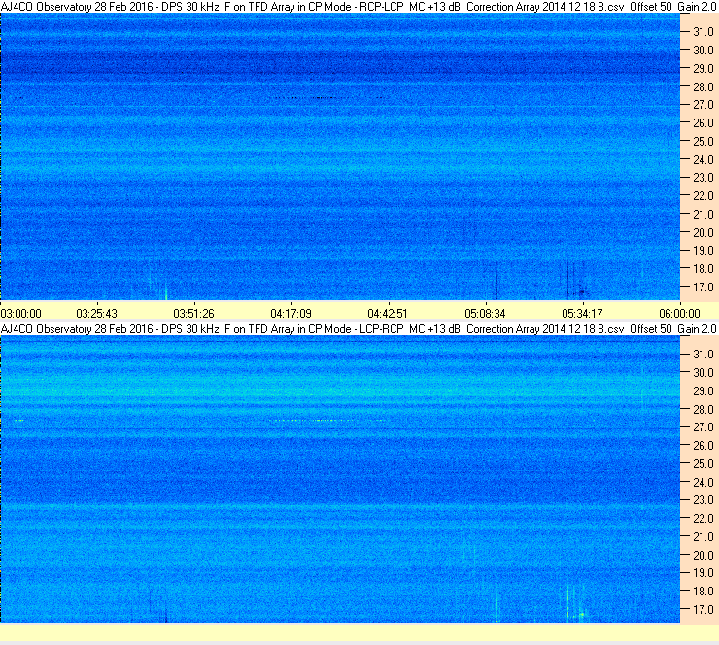719x645 pixels.
Task: Select 21.0 frequency label on RCP-LCP chart
Action: tap(703, 215)
